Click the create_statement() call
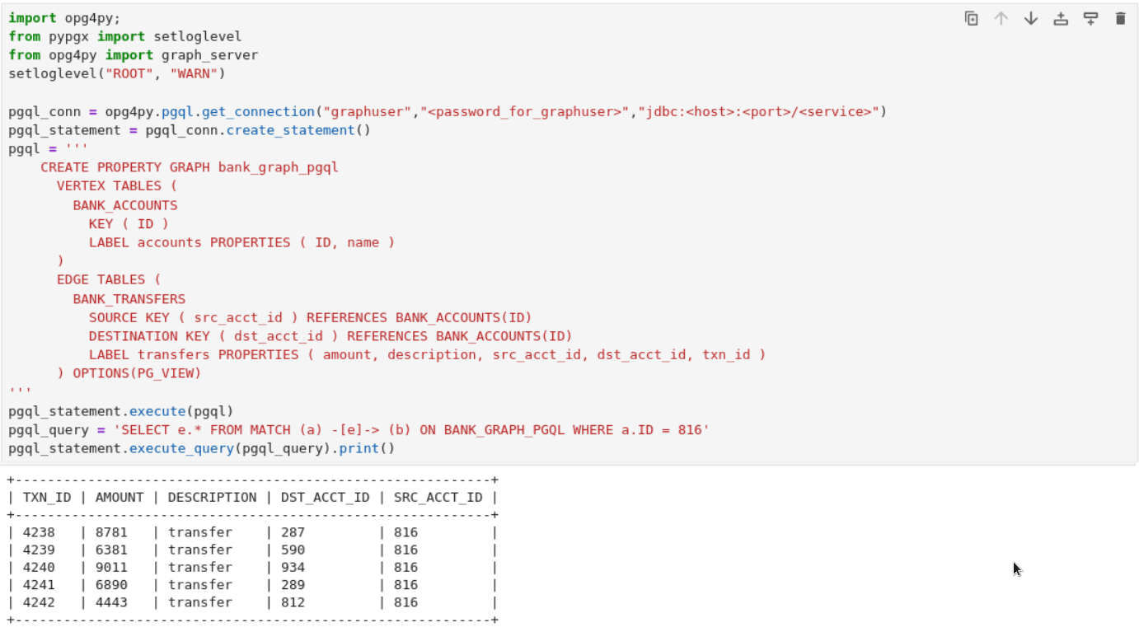Image resolution: width=1139 pixels, height=632 pixels. [299, 130]
